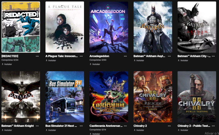Install the [REDACTED] game

point(7,64)
